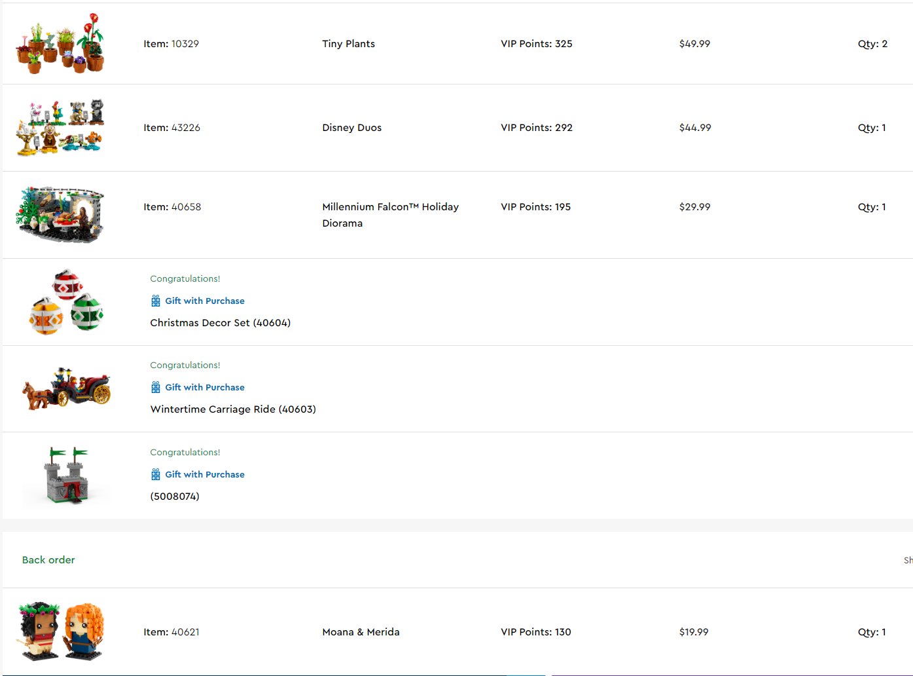Click Congratulations! above Christmas Decor Set
Image resolution: width=913 pixels, height=676 pixels.
[185, 278]
